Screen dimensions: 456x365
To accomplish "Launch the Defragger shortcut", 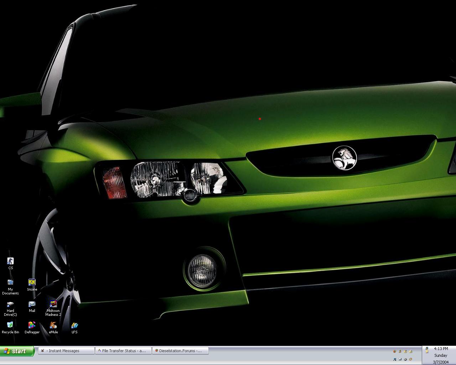I will 32,325.
